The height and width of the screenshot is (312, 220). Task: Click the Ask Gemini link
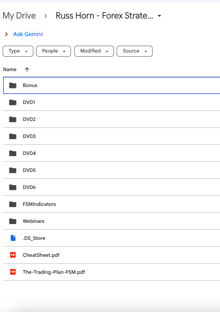click(x=28, y=34)
